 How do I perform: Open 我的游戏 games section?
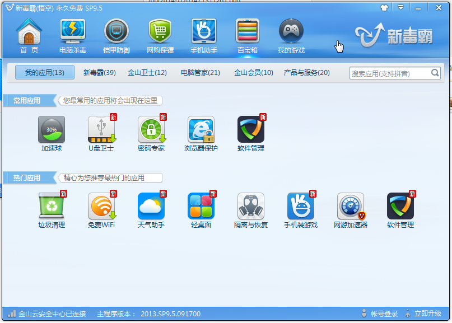click(291, 36)
